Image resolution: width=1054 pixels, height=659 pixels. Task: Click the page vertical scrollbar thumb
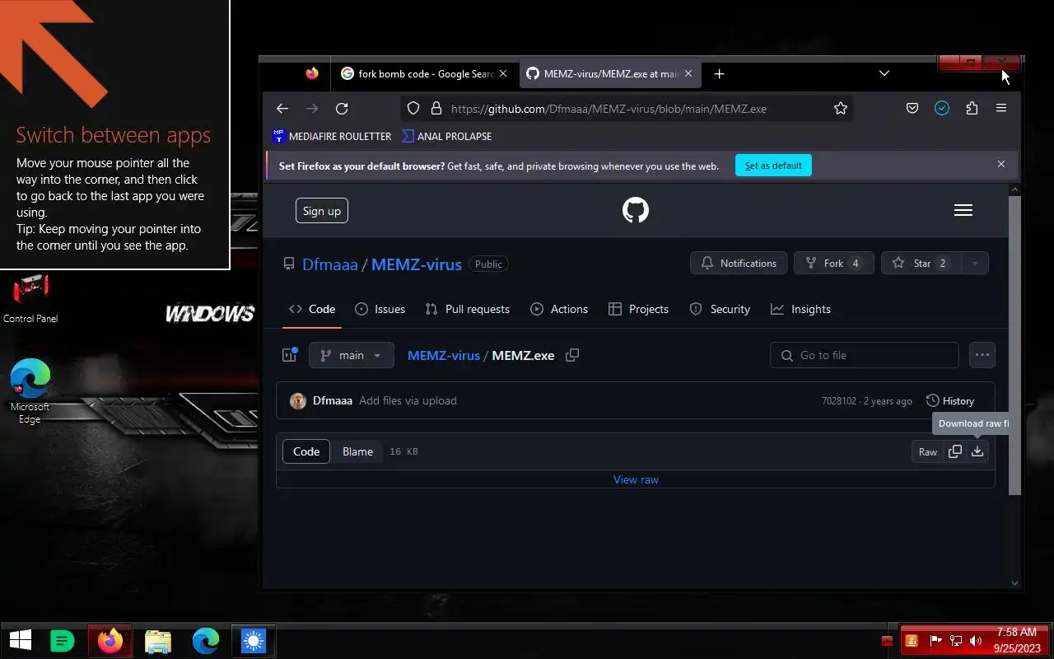(1014, 346)
